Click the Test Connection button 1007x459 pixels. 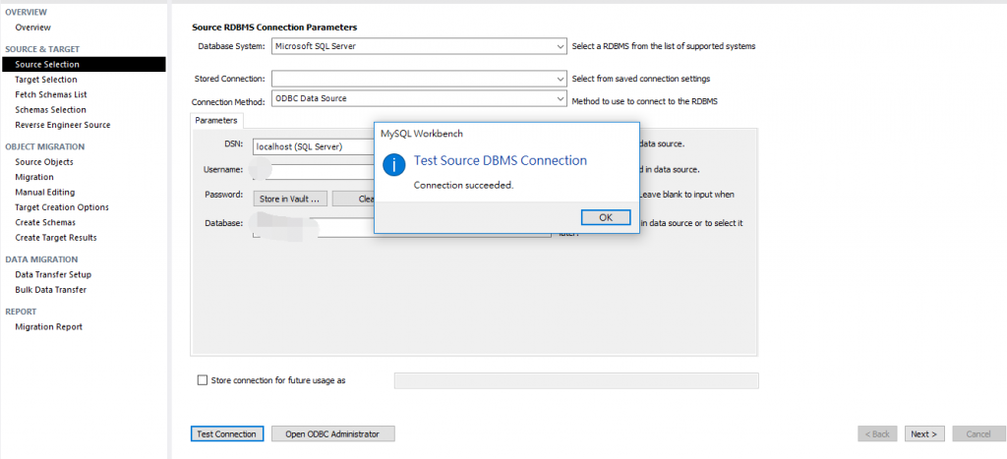click(x=227, y=434)
